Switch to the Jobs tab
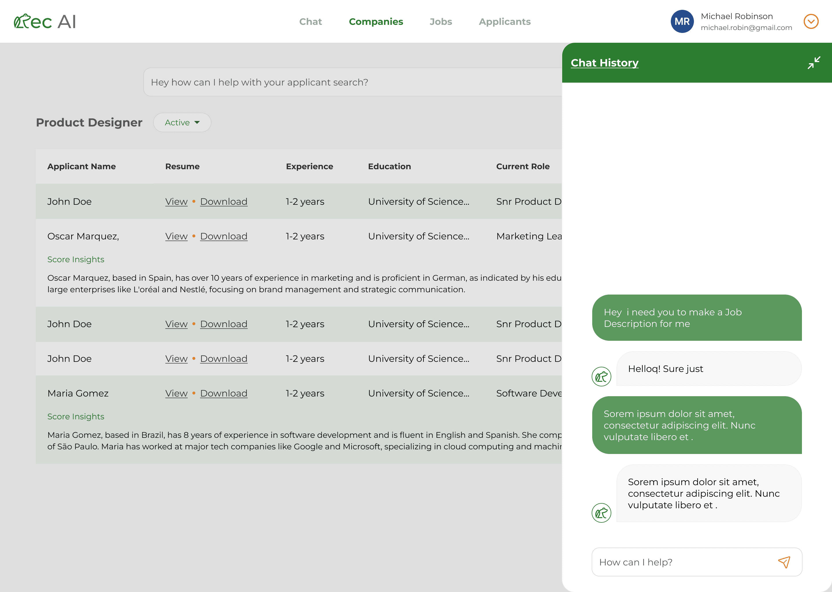Screen dimensions: 832x592 point(441,21)
